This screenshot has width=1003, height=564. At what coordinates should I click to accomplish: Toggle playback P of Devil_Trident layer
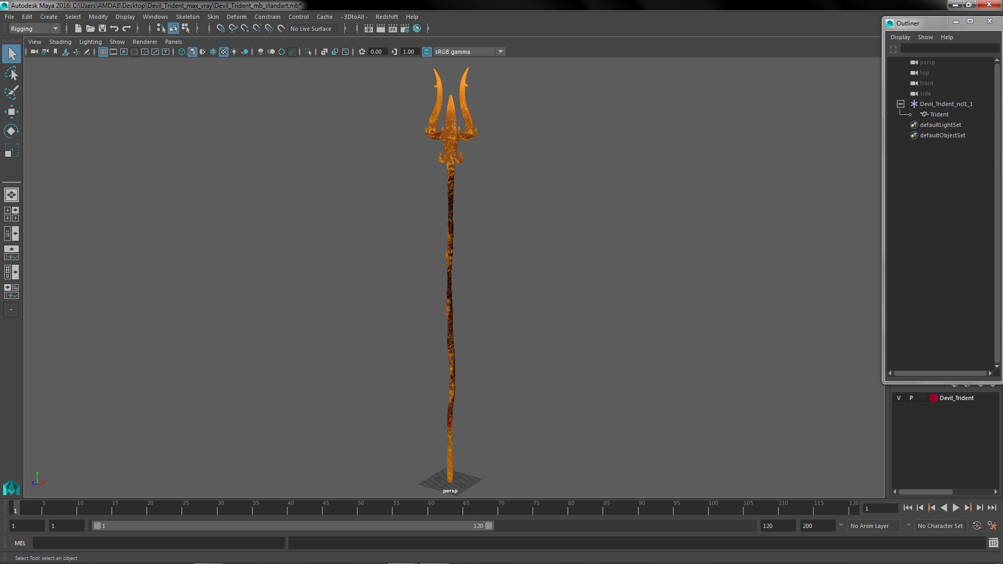point(911,398)
